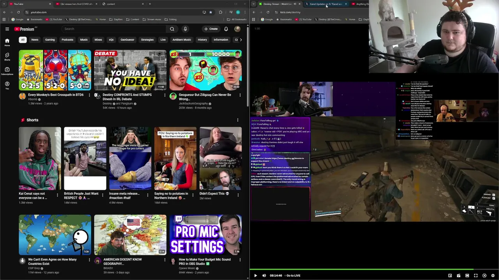Open YouTube notifications bell

[226, 29]
